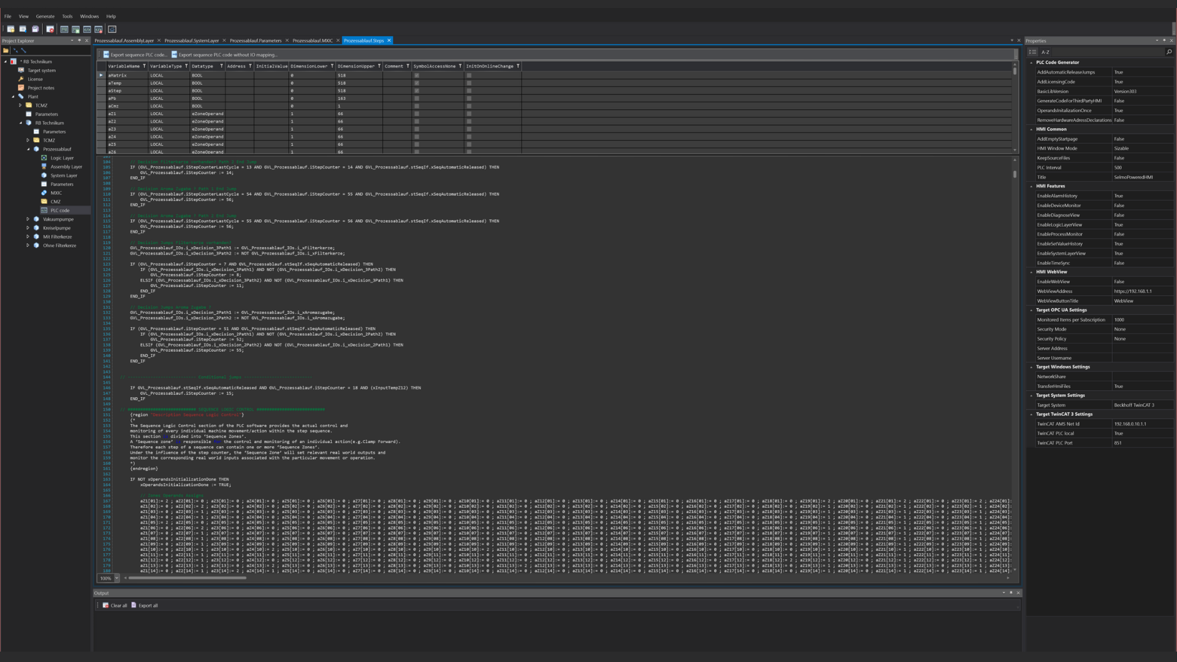1177x662 pixels.
Task: Toggle InitOnOnlineChange for aZ2 row
Action: (469, 121)
